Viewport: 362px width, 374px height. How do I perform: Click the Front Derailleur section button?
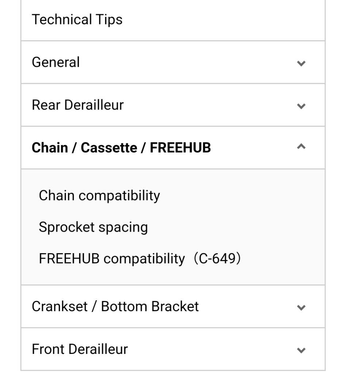tap(80, 349)
